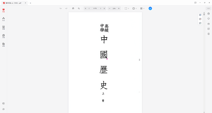Screen dimensions: 212x113
Task: Open the Convert sidebar tool
Action: click(3, 45)
